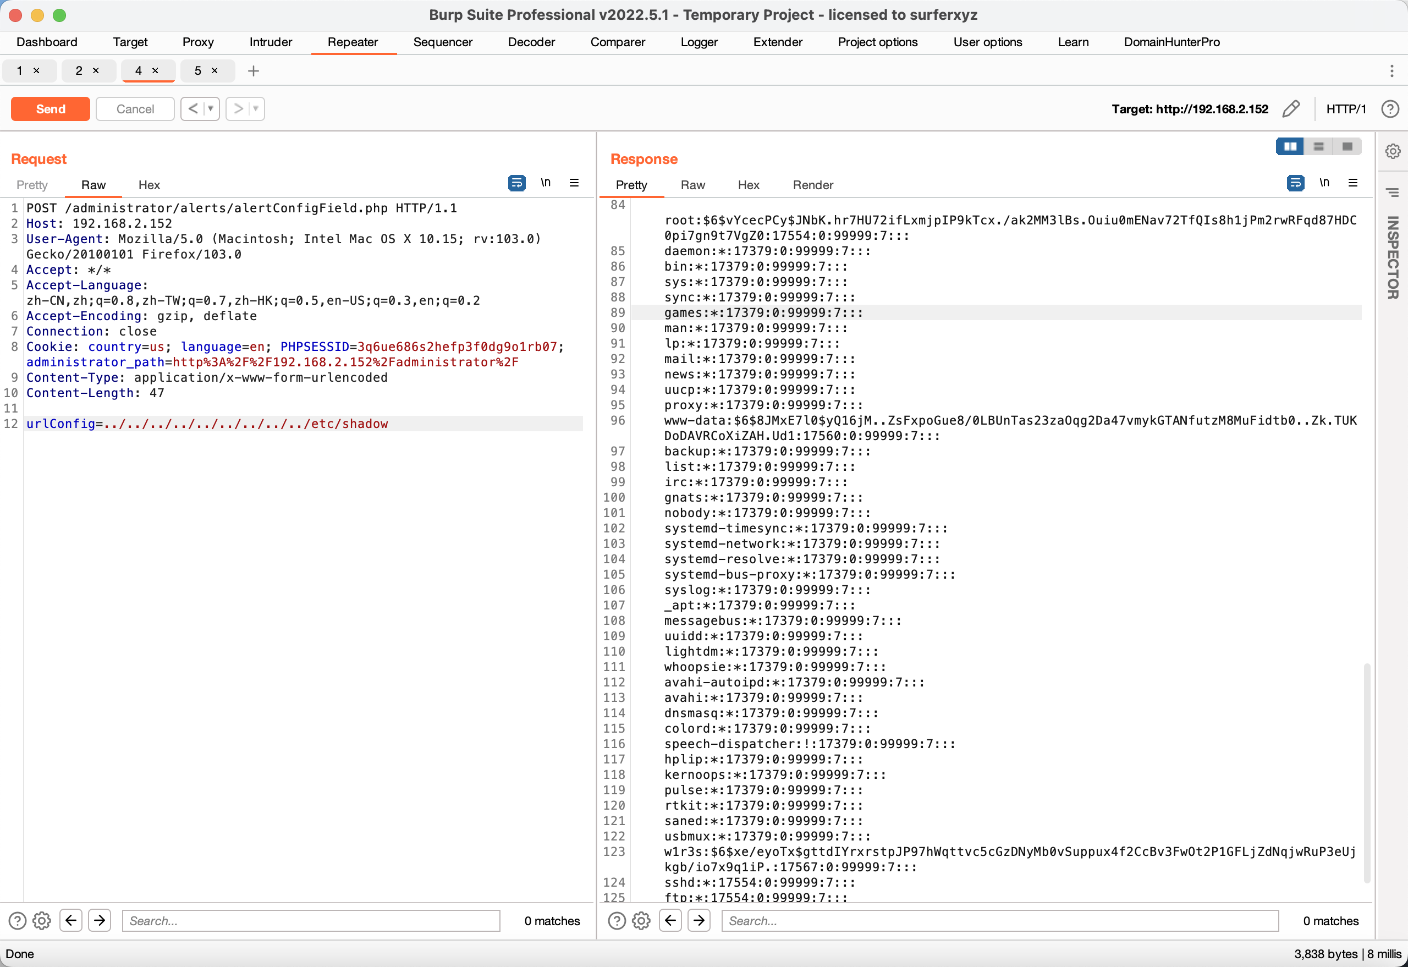Screen dimensions: 1408x967
Task: Open Repeater tabs three-dot menu
Action: (1391, 71)
